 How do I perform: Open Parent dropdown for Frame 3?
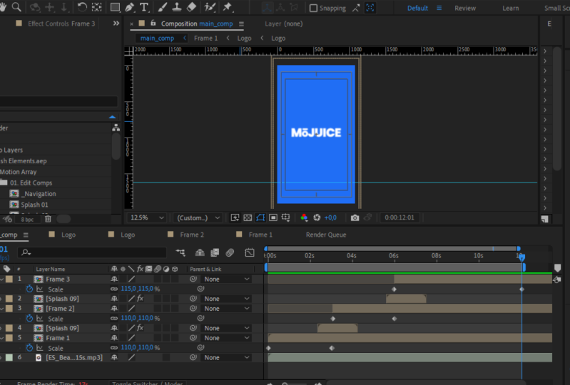pos(226,279)
